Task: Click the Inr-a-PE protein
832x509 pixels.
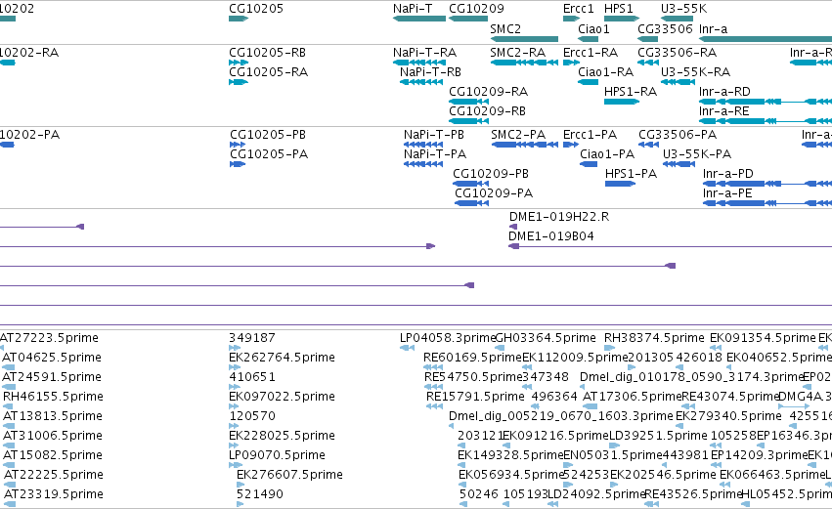Action: point(767,203)
